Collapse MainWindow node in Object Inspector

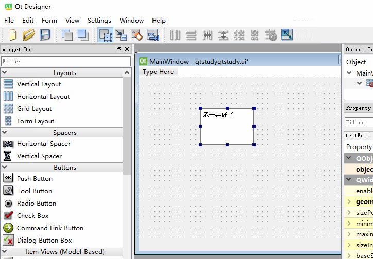click(349, 73)
